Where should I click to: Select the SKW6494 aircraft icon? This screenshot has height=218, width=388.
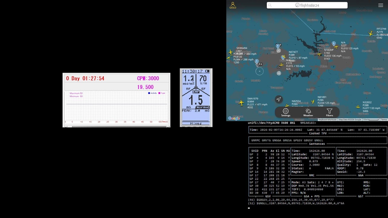point(231,52)
